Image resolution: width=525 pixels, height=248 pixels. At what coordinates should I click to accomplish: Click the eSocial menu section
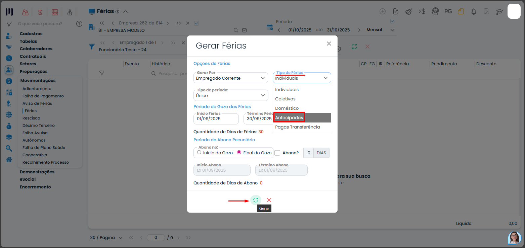point(28,179)
